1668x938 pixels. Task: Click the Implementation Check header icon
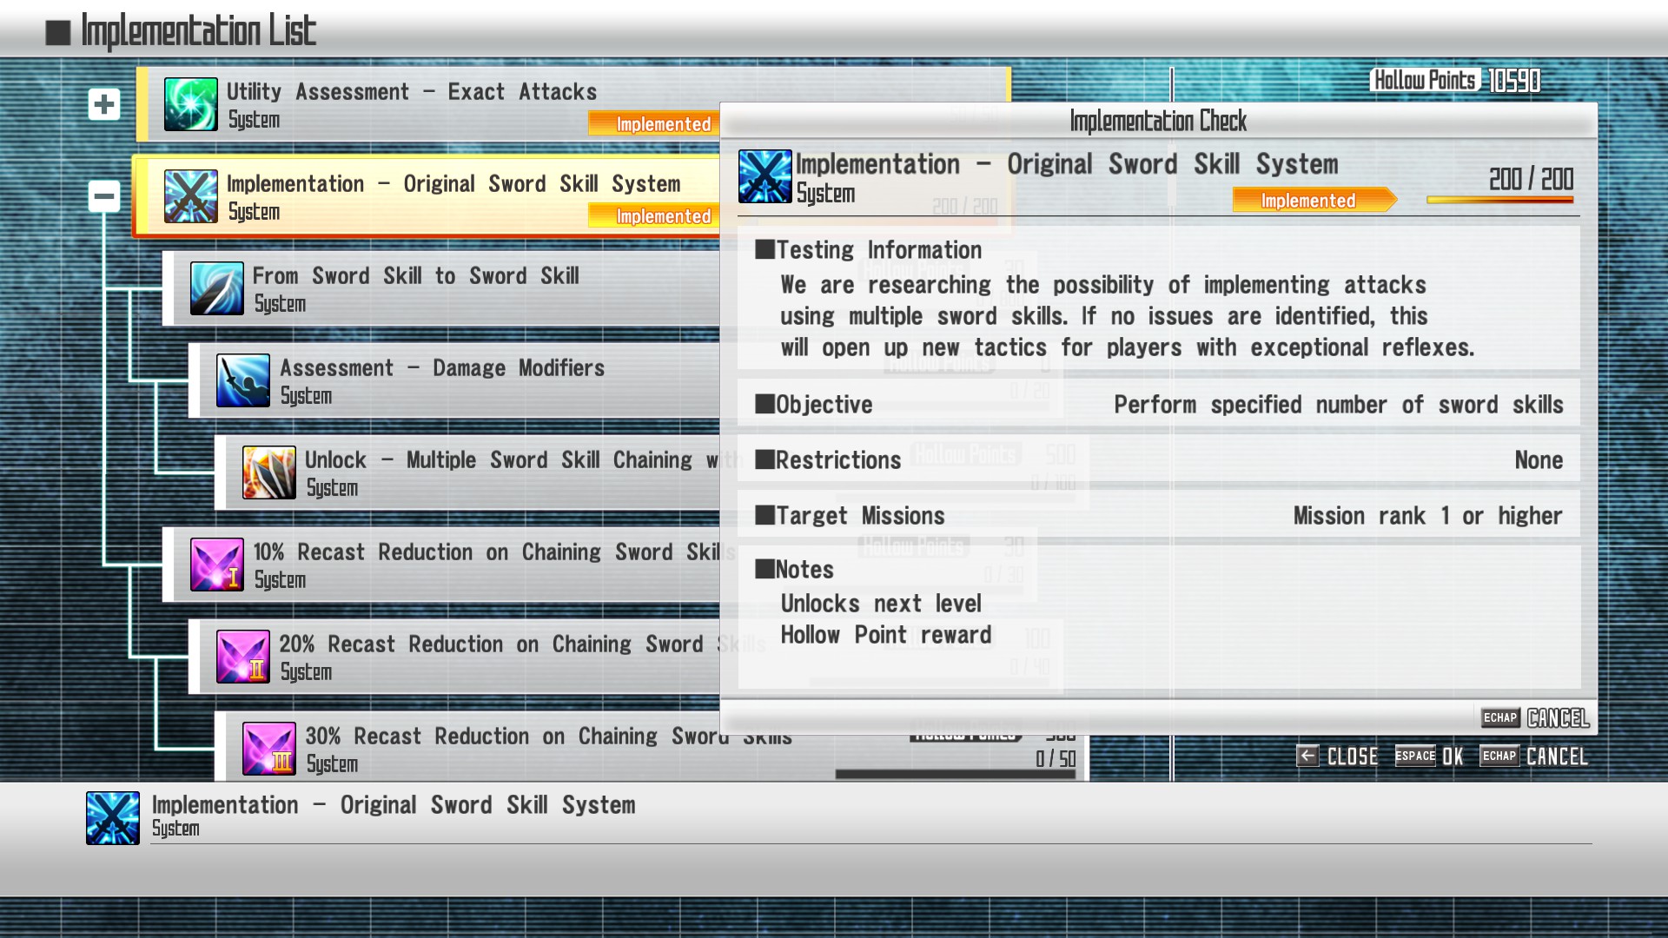[764, 176]
